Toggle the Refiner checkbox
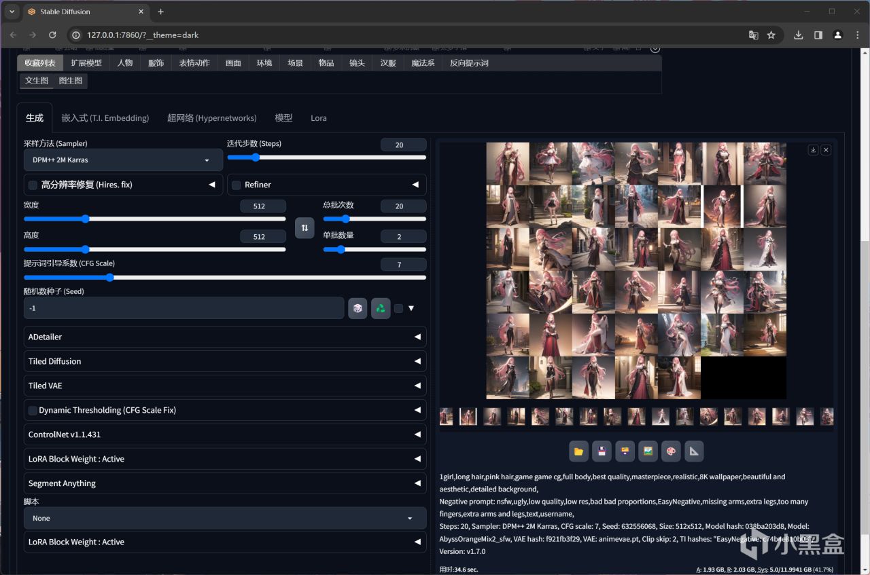The height and width of the screenshot is (575, 870). [237, 185]
